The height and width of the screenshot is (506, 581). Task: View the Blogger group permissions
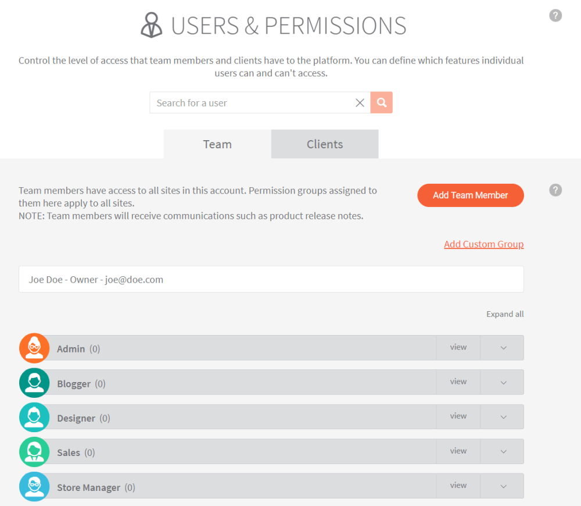pos(458,382)
